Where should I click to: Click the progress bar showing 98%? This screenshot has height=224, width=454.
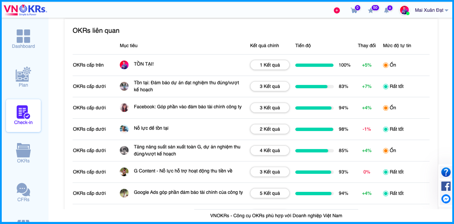click(x=315, y=129)
